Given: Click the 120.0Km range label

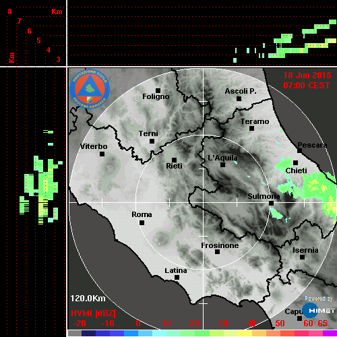Looking at the screenshot, I should coord(88,299).
